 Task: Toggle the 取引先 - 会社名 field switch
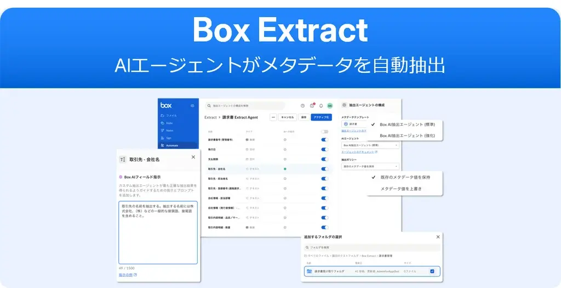[325, 169]
